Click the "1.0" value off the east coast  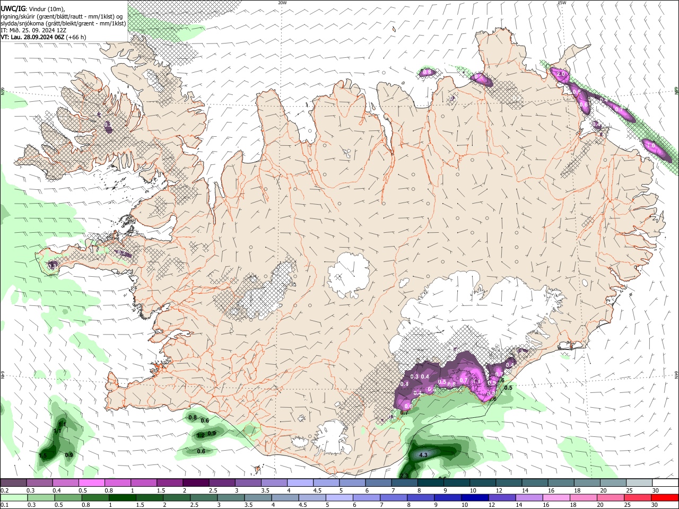(x=651, y=145)
